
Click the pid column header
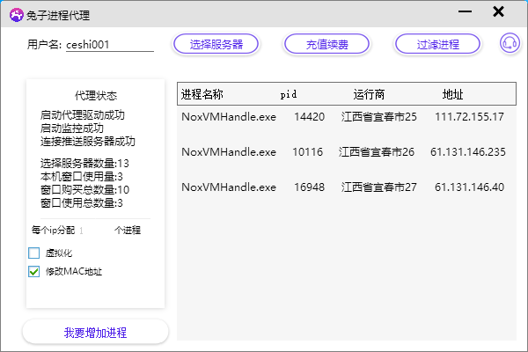pyautogui.click(x=289, y=94)
